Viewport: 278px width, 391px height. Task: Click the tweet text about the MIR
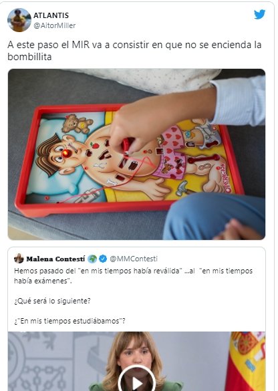click(134, 51)
